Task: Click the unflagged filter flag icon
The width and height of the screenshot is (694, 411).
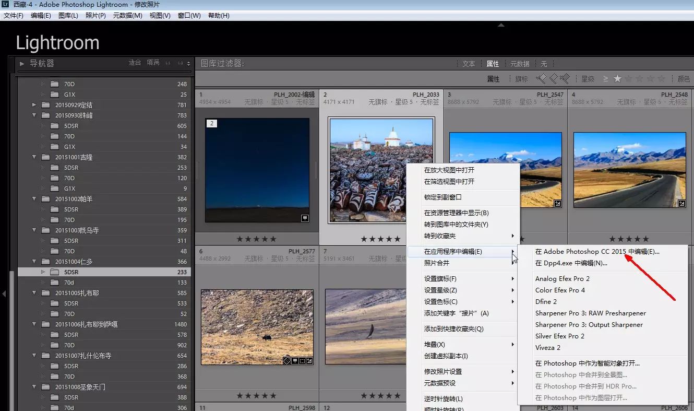Action: click(x=553, y=79)
